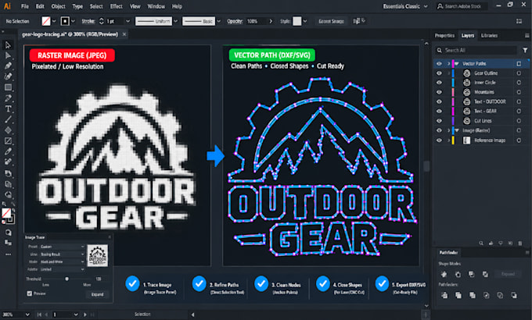
Task: Switch to the Libraries tab
Action: click(489, 36)
